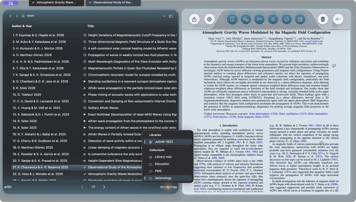This screenshot has height=202, width=356.
Task: Open the share/export button in the paper toolbar
Action: [194, 19]
